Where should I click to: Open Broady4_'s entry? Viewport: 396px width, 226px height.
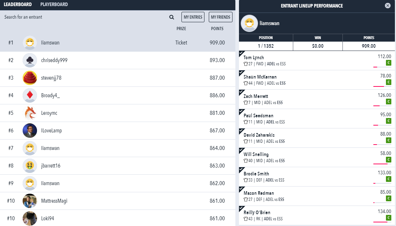118,95
